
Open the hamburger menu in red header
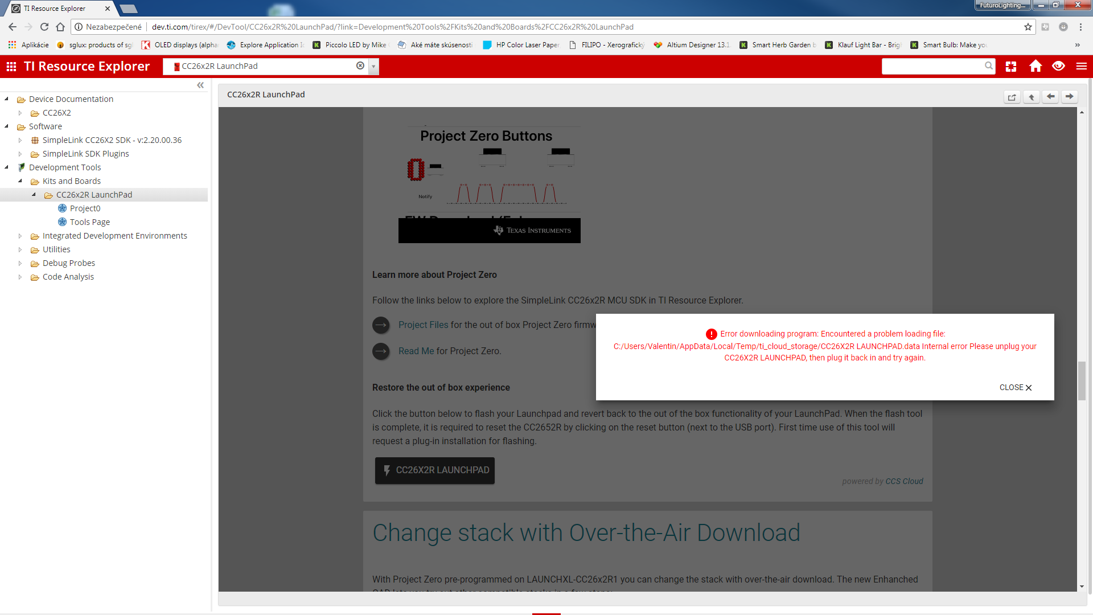point(1081,67)
